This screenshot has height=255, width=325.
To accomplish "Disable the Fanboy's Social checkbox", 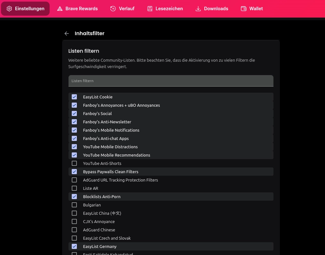I will pyautogui.click(x=74, y=113).
